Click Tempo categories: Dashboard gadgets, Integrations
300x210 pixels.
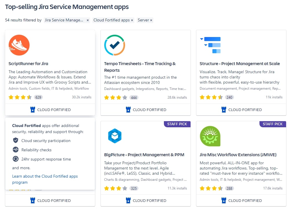click(x=145, y=89)
